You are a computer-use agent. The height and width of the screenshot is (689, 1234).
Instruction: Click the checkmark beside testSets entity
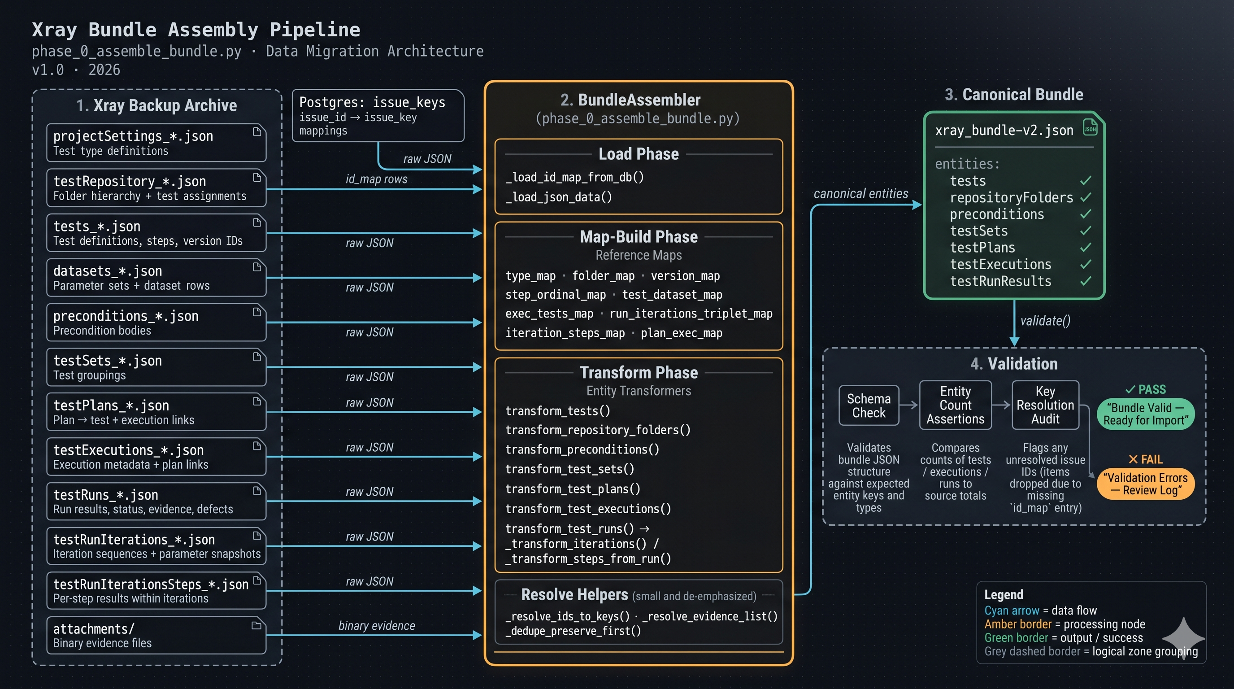coord(1086,231)
